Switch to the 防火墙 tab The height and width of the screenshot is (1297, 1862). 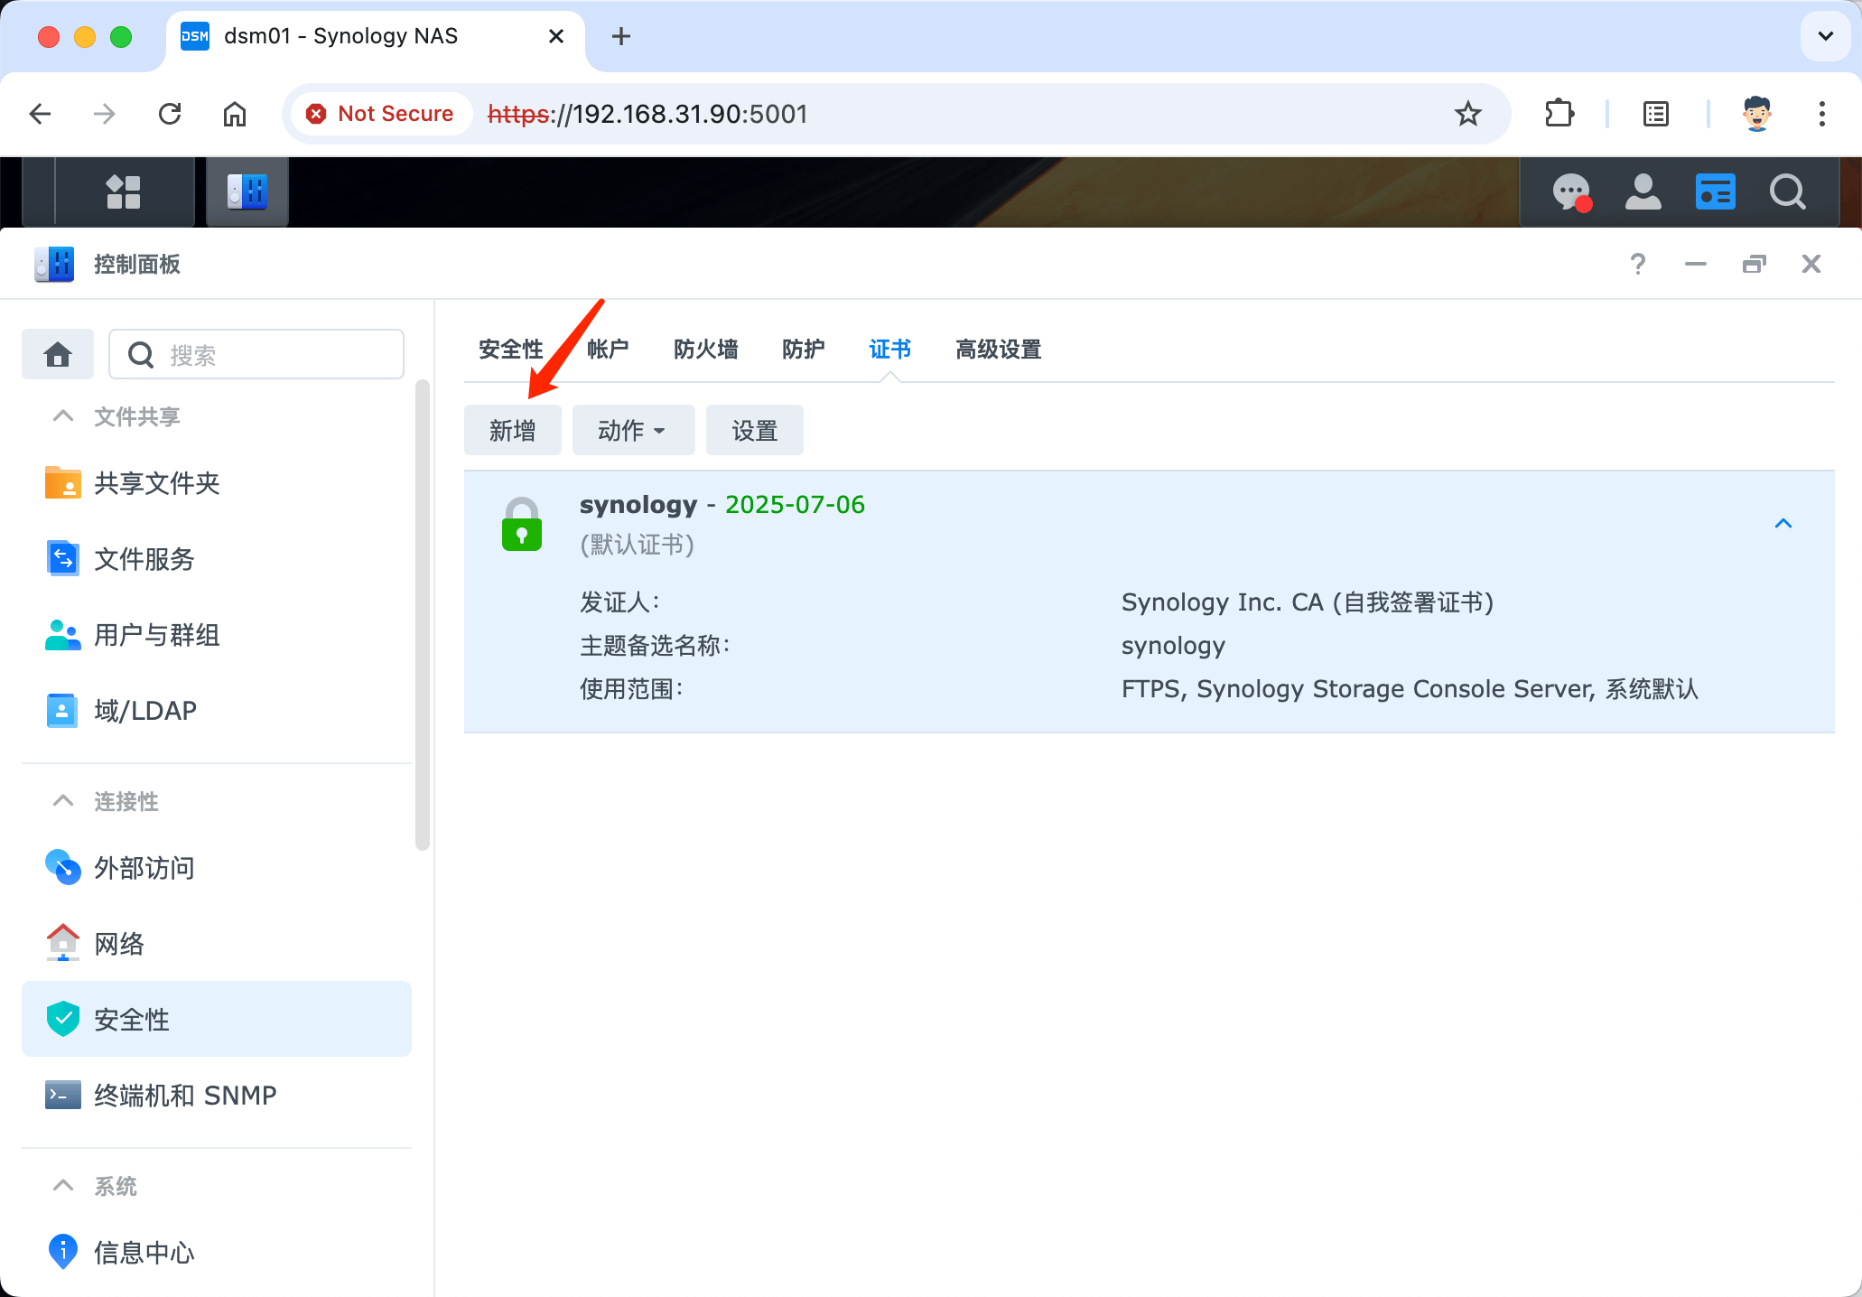tap(707, 350)
